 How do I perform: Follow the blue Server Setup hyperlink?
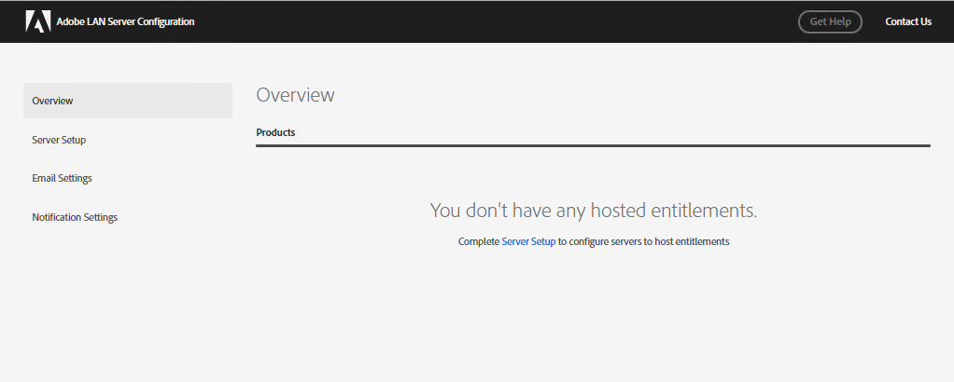(528, 241)
